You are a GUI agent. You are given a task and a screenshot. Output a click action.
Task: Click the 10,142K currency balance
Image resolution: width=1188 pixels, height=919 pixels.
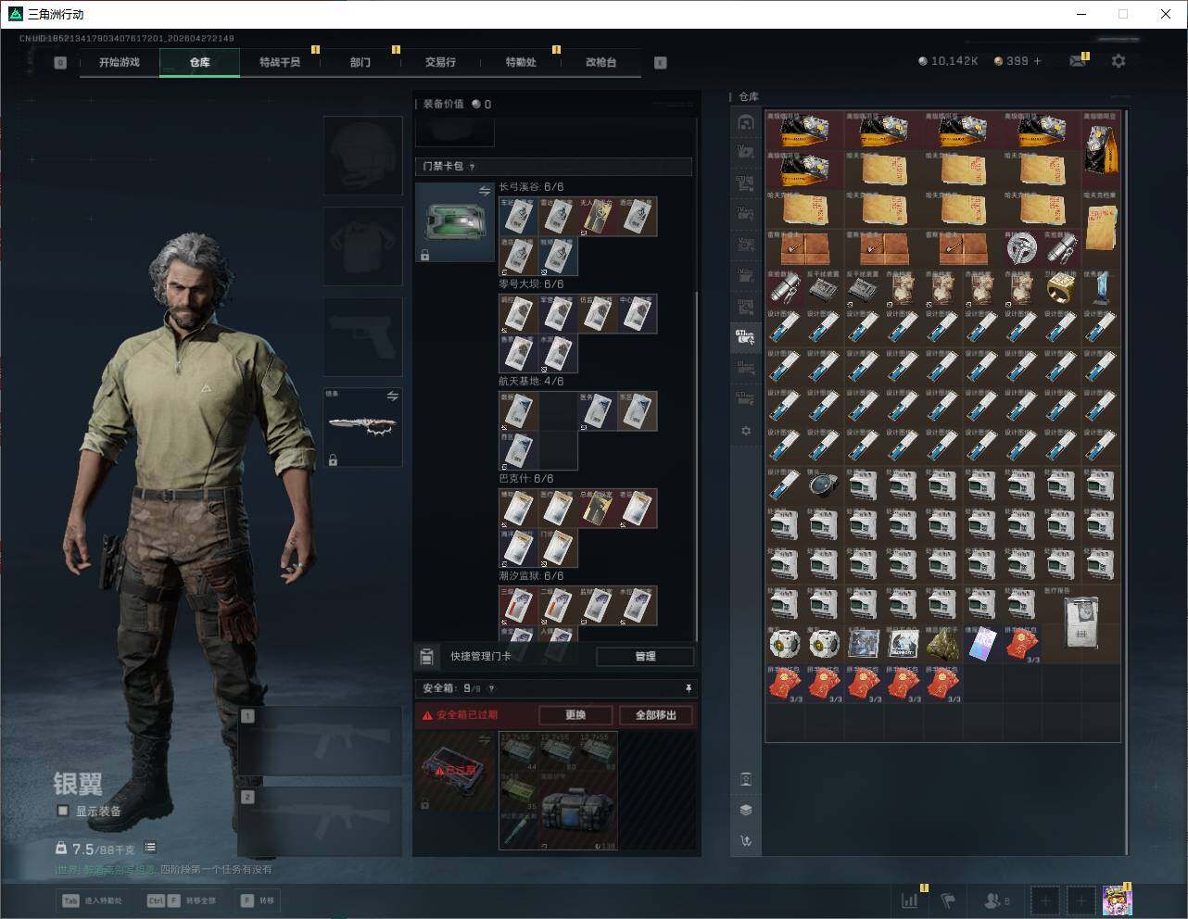[947, 61]
